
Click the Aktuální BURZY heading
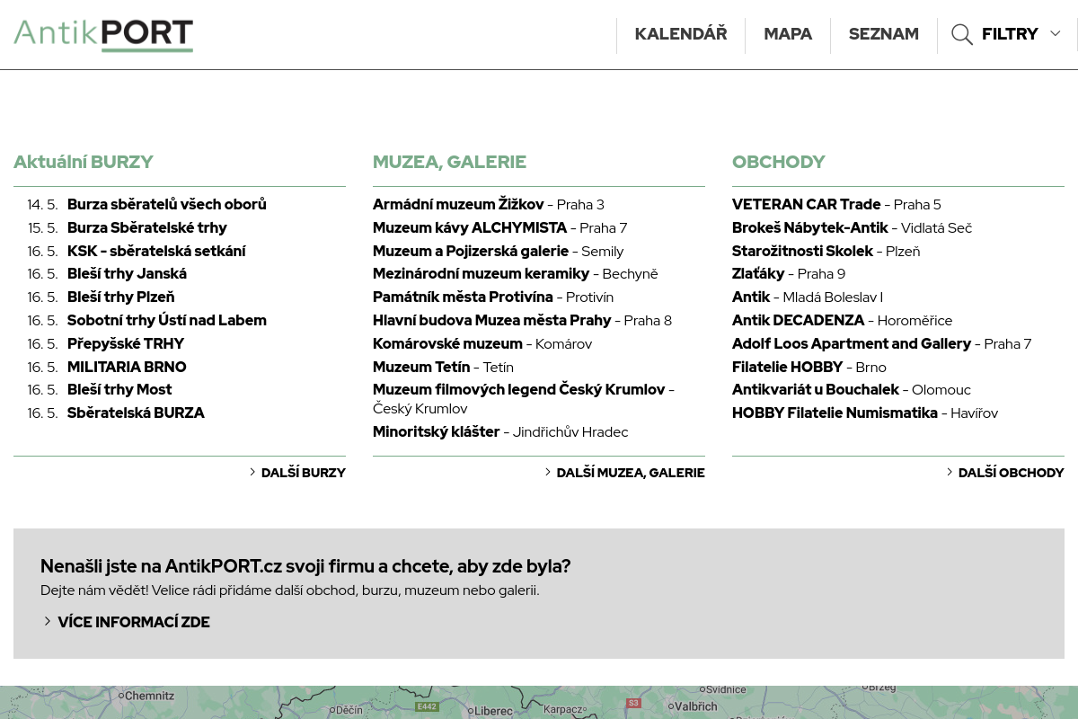(84, 163)
